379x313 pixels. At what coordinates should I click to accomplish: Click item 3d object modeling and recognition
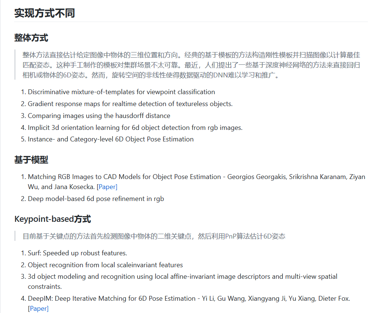pyautogui.click(x=183, y=281)
